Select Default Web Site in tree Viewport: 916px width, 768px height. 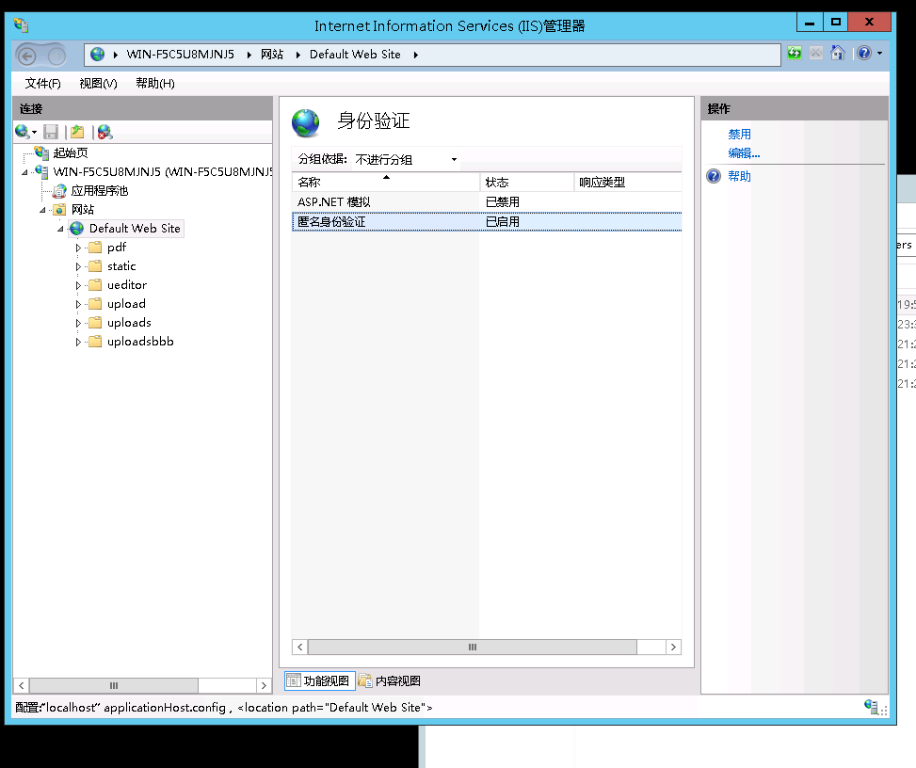[135, 229]
